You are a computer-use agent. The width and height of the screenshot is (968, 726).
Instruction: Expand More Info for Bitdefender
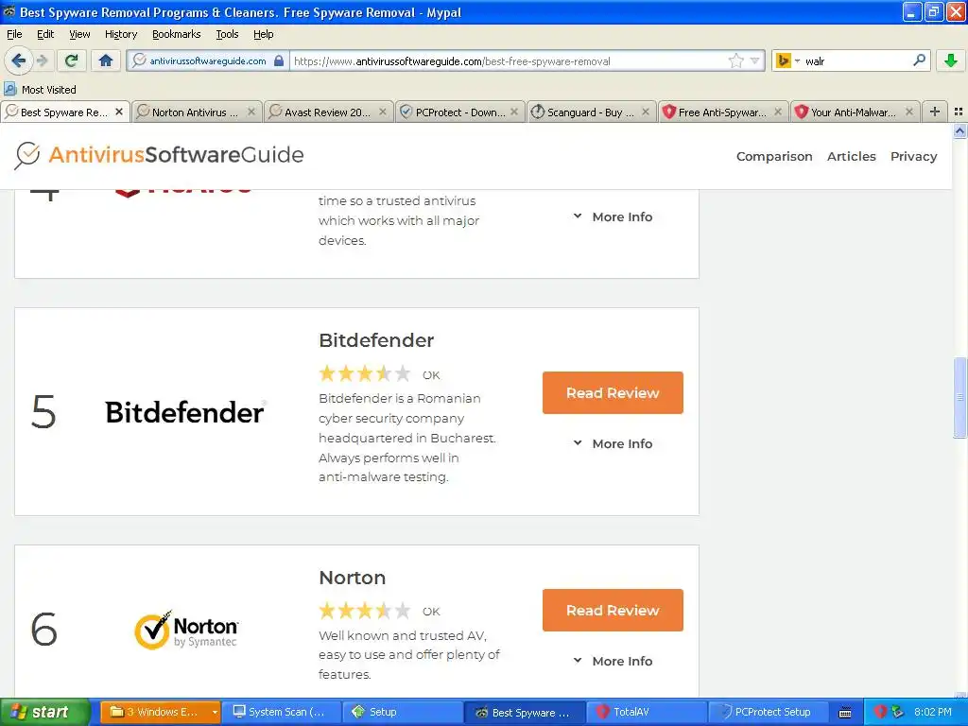613,443
